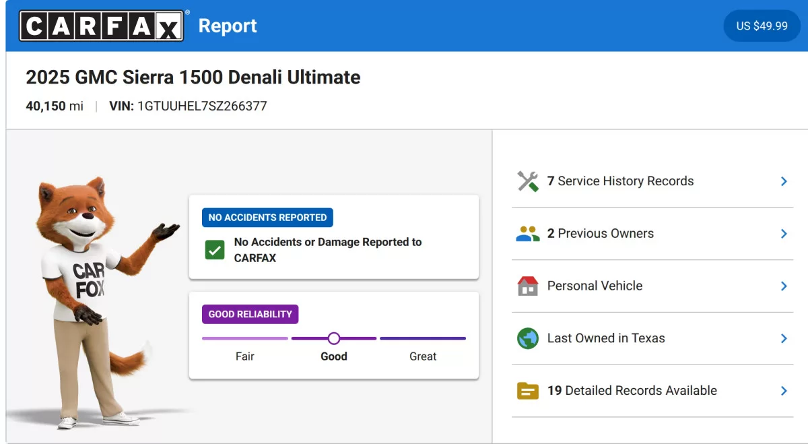Expand Last Owned in Texas arrow
This screenshot has height=444, width=808.
tap(784, 338)
